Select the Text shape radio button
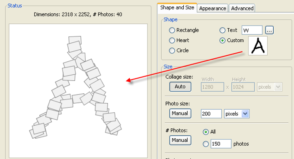The height and width of the screenshot is (159, 294). 228,30
